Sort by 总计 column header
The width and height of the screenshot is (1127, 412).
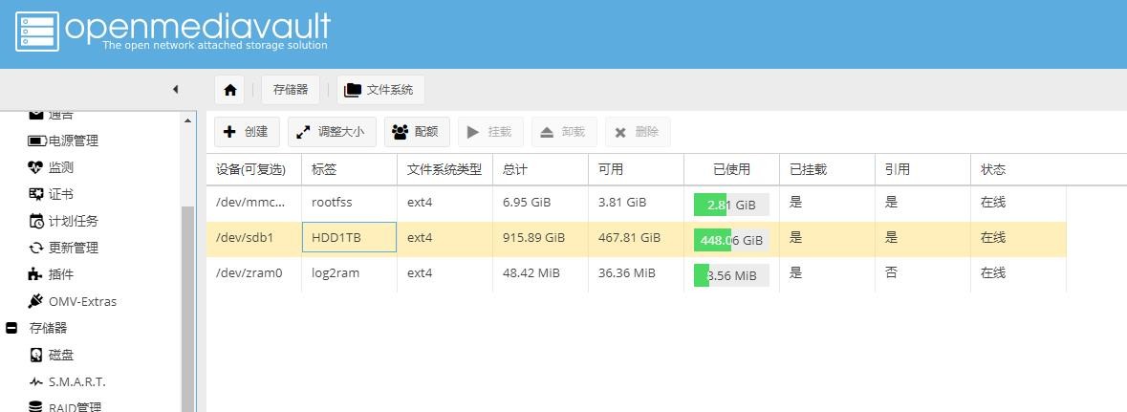(x=540, y=170)
